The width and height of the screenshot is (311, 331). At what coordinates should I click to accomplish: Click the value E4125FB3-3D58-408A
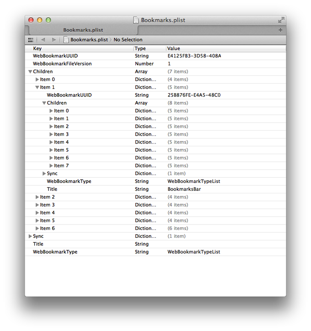194,56
